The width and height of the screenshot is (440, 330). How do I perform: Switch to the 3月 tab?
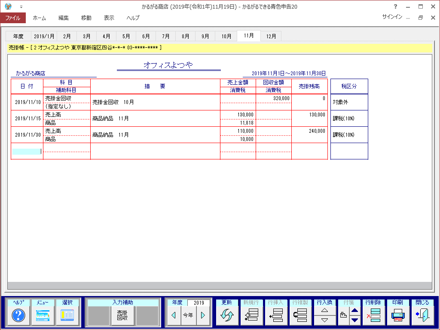coord(87,36)
